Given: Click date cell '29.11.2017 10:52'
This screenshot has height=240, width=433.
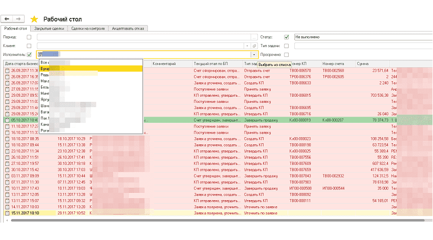Looking at the screenshot, I should coord(71,213).
